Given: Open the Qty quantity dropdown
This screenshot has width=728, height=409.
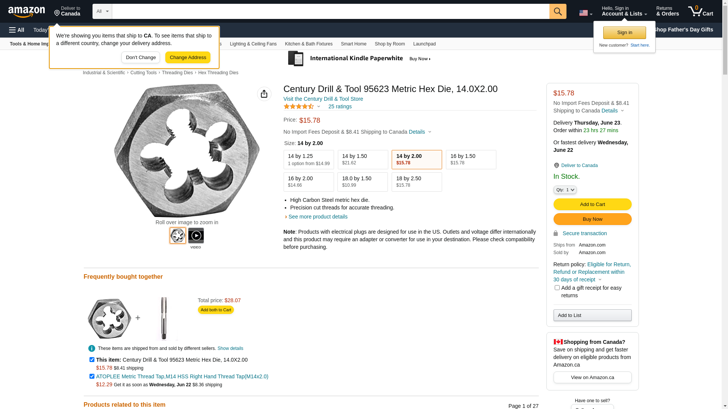Looking at the screenshot, I should coord(565,190).
